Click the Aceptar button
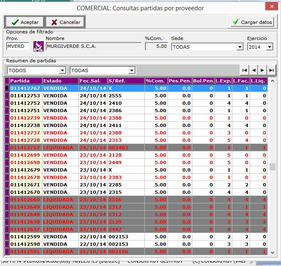Viewport: 281px width, 266px height. click(x=25, y=22)
